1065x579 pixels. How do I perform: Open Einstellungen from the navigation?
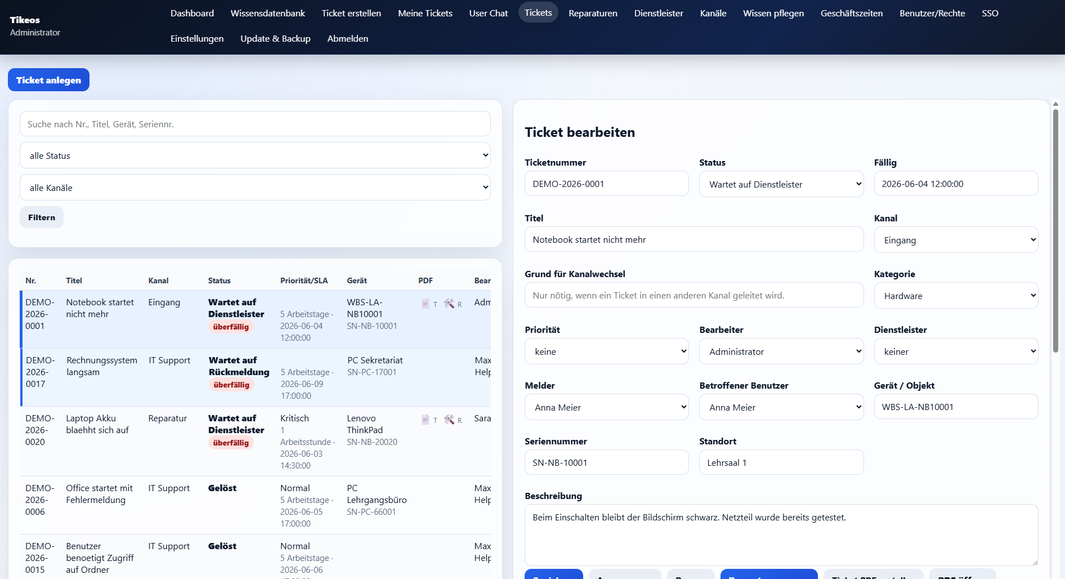(x=197, y=38)
